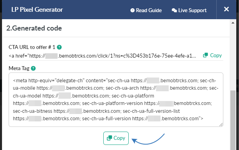Click the textarea resize handle corner
239x150 pixels.
[221, 125]
